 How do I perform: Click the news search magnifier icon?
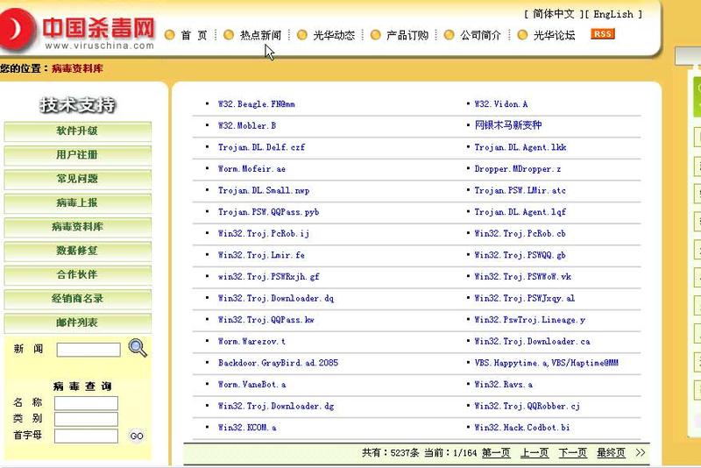(138, 348)
